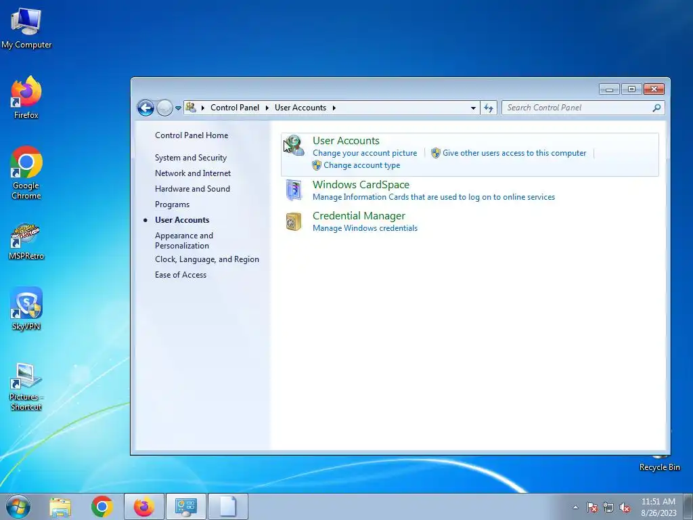Switch to Firefox on the taskbar
Image resolution: width=693 pixels, height=520 pixels.
[144, 506]
